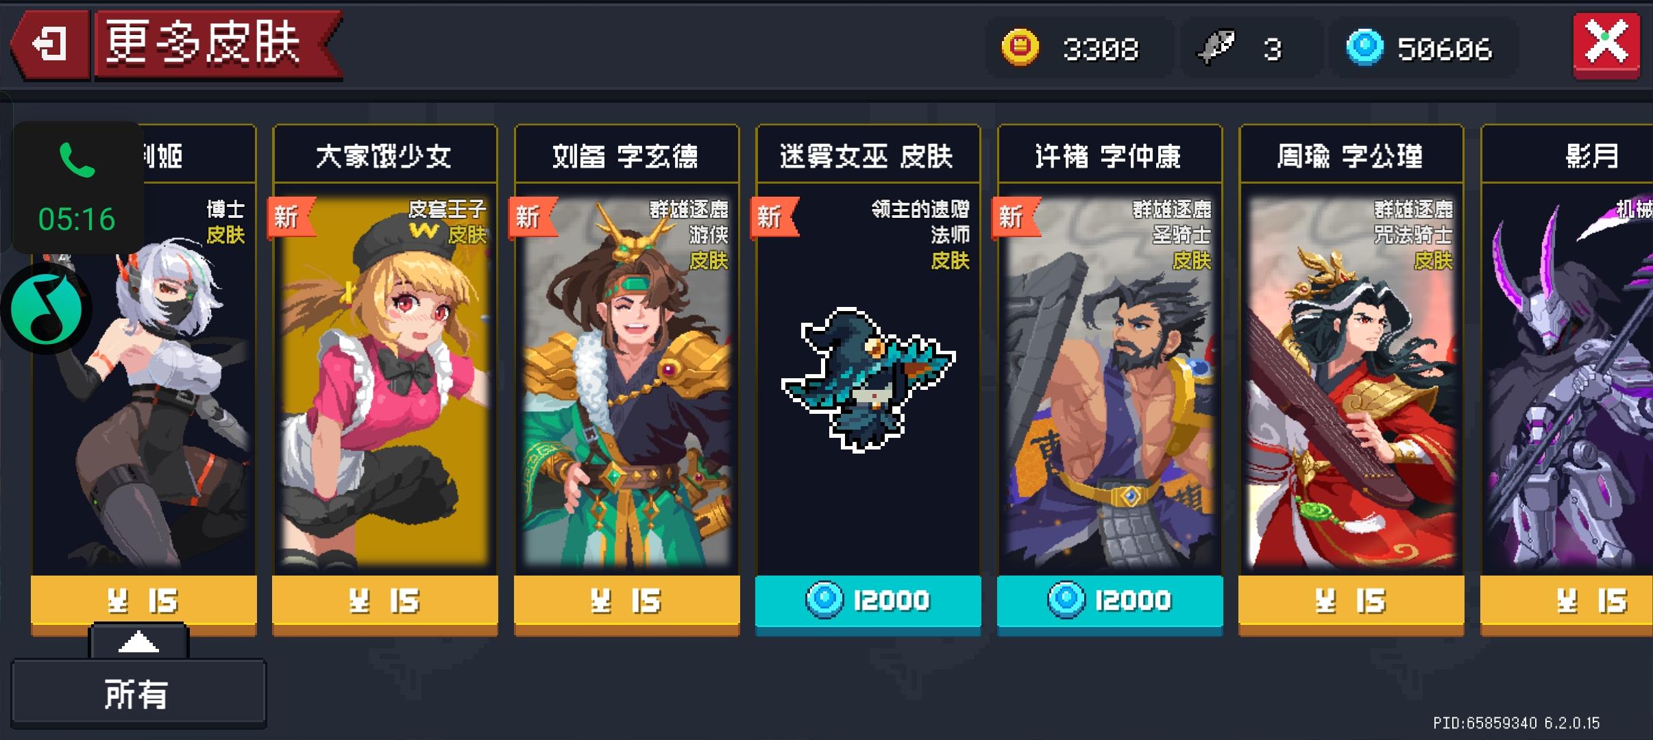This screenshot has height=740, width=1653.
Task: Buy 周瑜 字公瑾 skin for ¥15
Action: (1351, 601)
